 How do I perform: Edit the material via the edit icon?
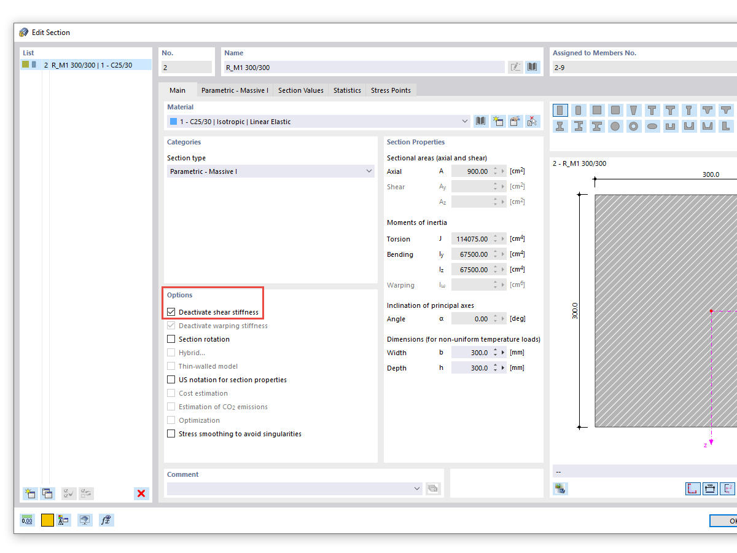click(515, 121)
